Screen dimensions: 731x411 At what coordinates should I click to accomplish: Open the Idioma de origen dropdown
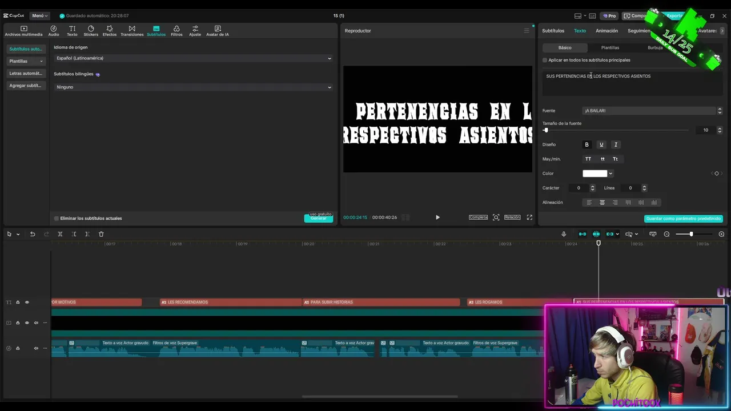(193, 58)
